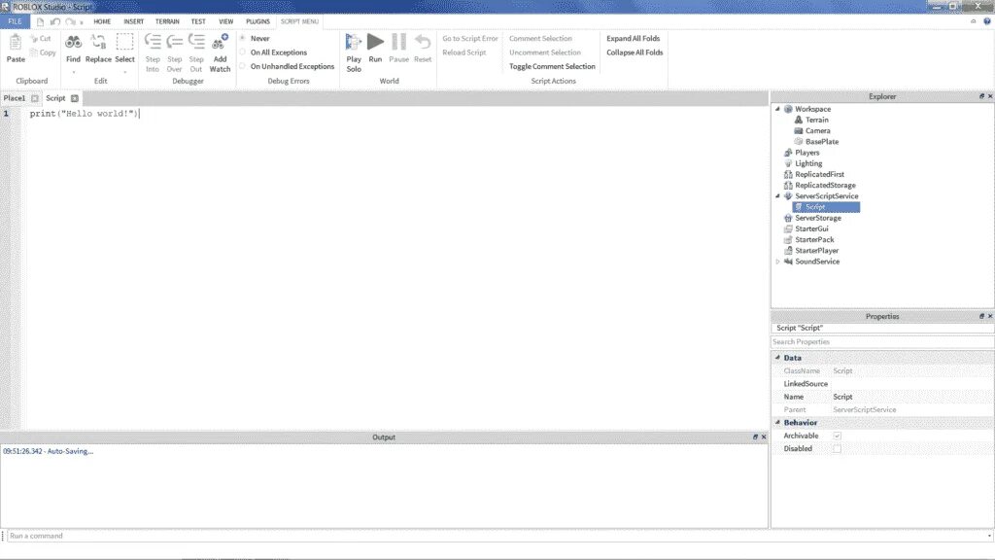This screenshot has width=995, height=560.
Task: Click Comment Selection
Action: coord(540,38)
